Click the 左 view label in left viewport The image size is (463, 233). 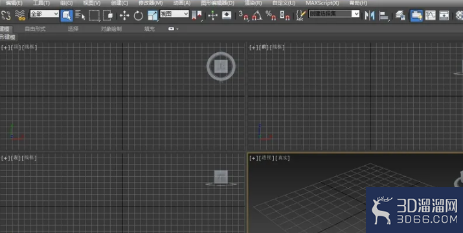pyautogui.click(x=16, y=158)
